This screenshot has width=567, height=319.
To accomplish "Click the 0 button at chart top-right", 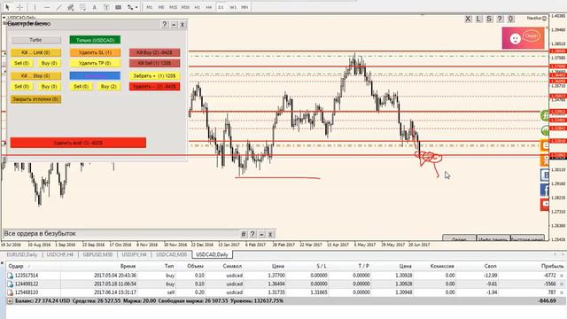I will pos(510,19).
